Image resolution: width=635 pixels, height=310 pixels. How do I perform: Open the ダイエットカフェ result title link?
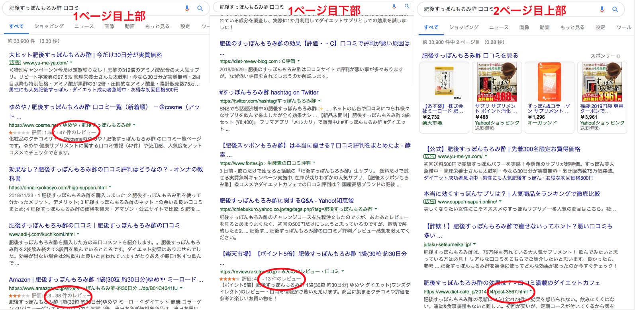pyautogui.click(x=512, y=283)
